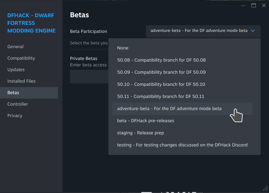Screen dimensions: 269x193
Task: Close the properties window
Action: 264,6
